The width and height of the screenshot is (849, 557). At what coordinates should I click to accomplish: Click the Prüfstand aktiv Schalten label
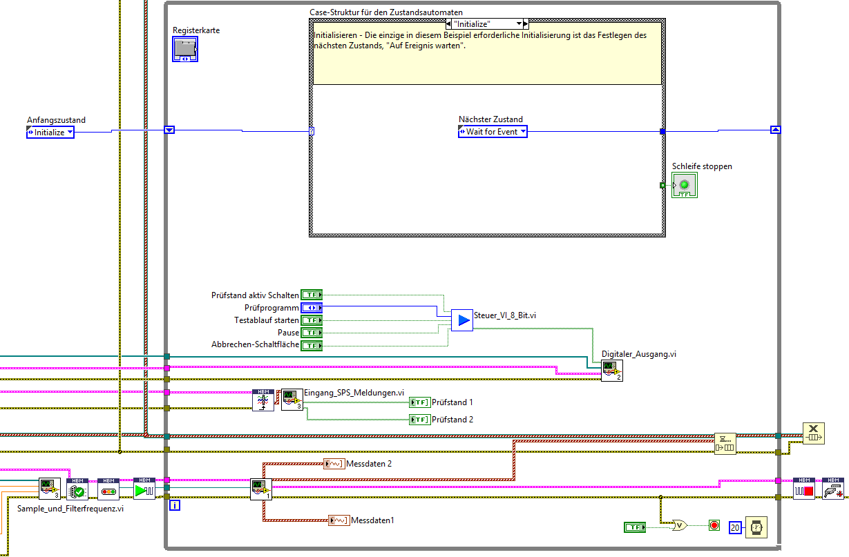pyautogui.click(x=255, y=295)
